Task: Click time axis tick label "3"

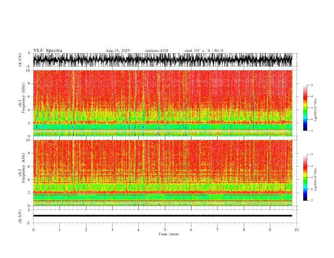Action: coord(112,230)
